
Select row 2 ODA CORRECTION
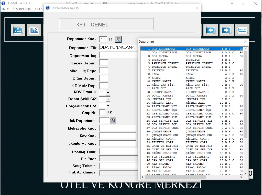point(192,52)
